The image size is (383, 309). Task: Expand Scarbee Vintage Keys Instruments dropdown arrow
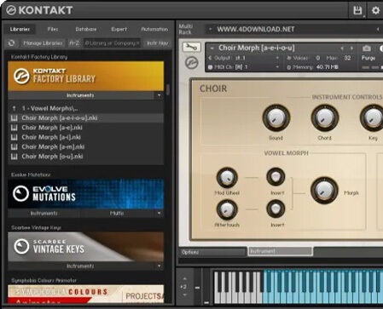click(x=159, y=266)
